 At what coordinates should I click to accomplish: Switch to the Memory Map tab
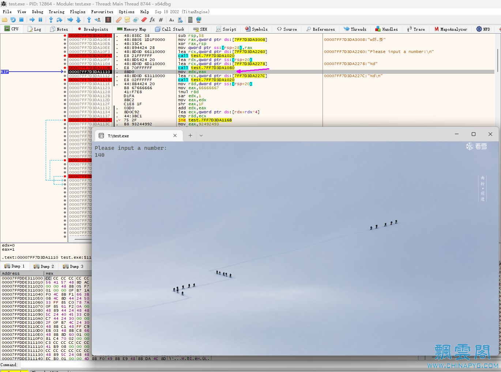point(132,29)
